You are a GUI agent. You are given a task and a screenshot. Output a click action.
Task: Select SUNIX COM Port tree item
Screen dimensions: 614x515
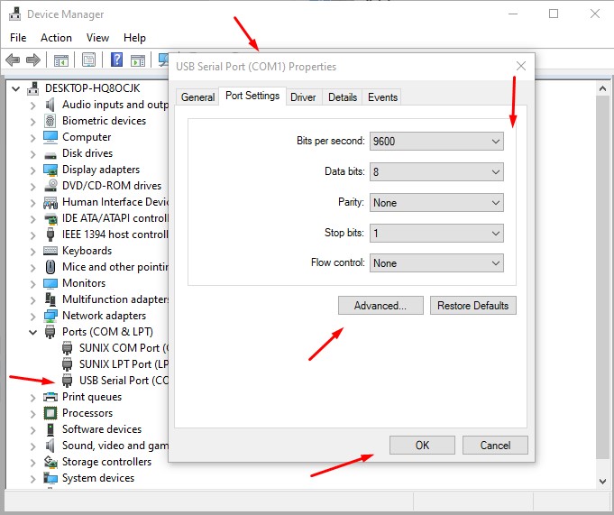[124, 348]
